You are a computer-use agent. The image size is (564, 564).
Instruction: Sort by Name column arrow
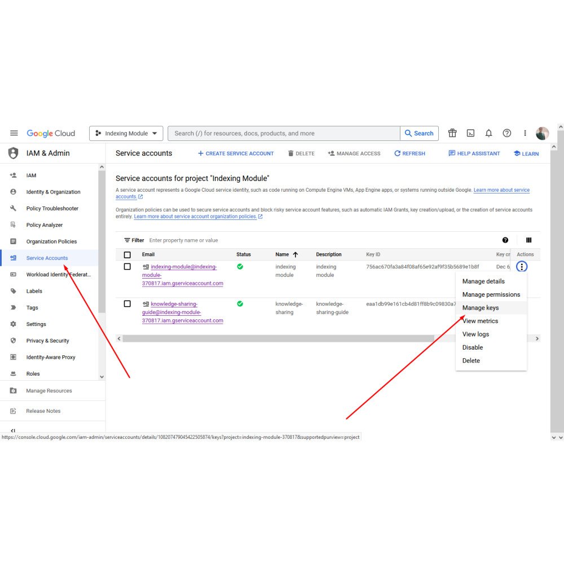pos(296,255)
